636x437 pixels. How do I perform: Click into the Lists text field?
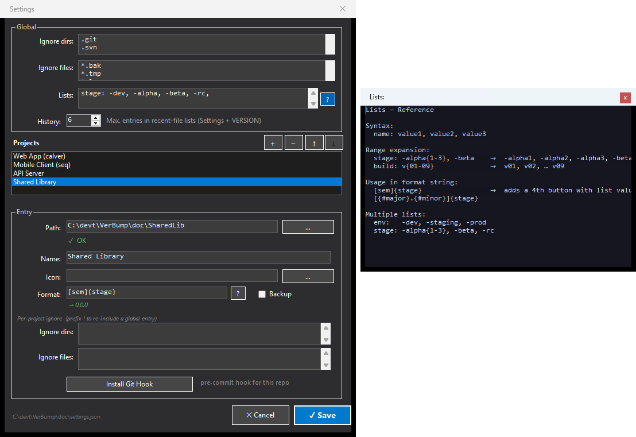pyautogui.click(x=193, y=98)
